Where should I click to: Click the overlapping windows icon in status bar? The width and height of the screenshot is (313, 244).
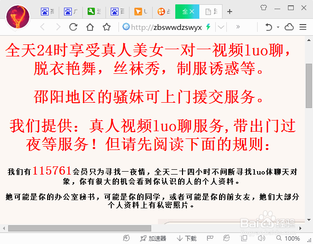click(244, 238)
